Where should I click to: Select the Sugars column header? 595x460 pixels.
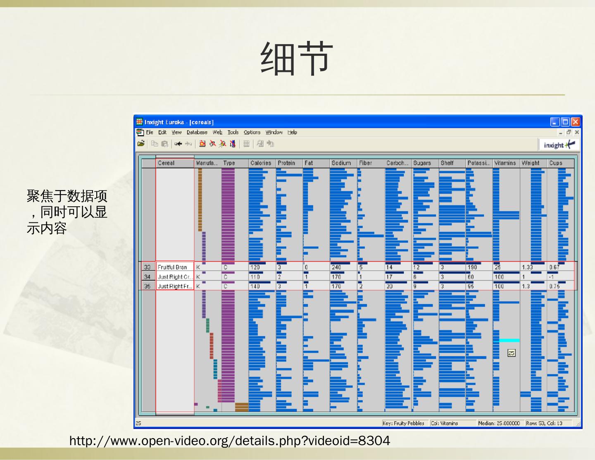[425, 163]
